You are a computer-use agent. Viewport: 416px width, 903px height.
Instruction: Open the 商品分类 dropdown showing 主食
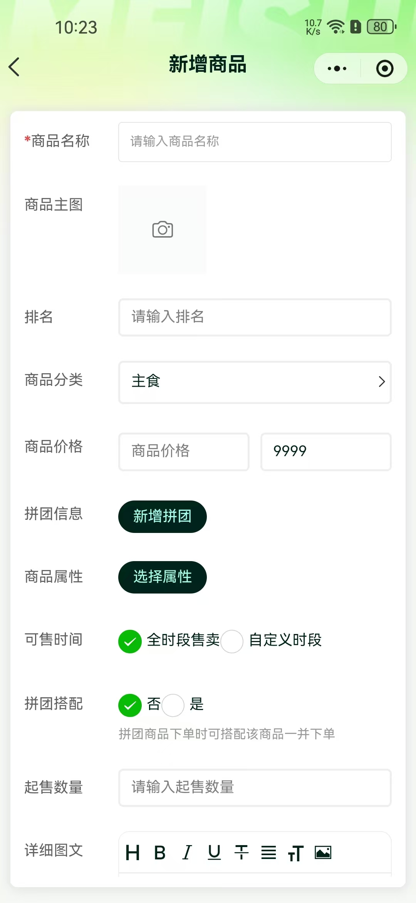[255, 382]
